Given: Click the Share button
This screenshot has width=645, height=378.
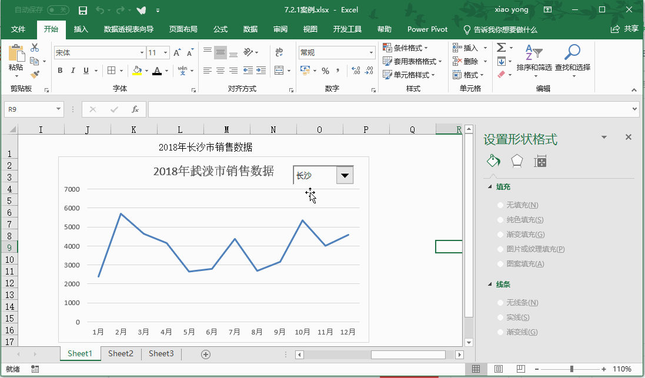Looking at the screenshot, I should pos(625,29).
